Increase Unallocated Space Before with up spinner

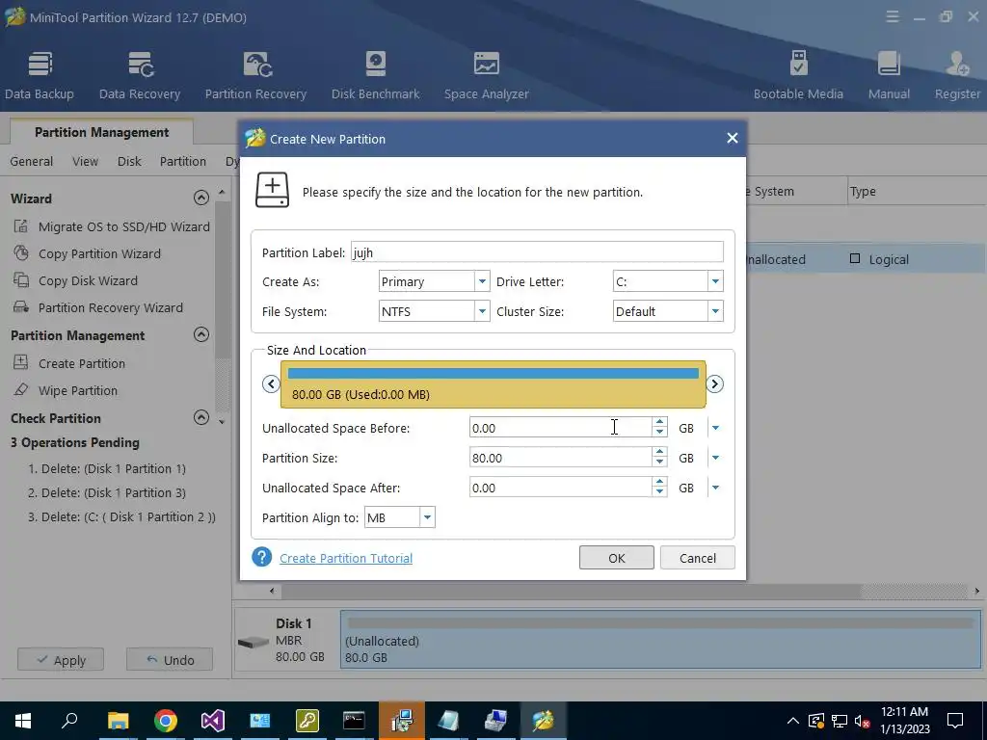[x=659, y=423]
